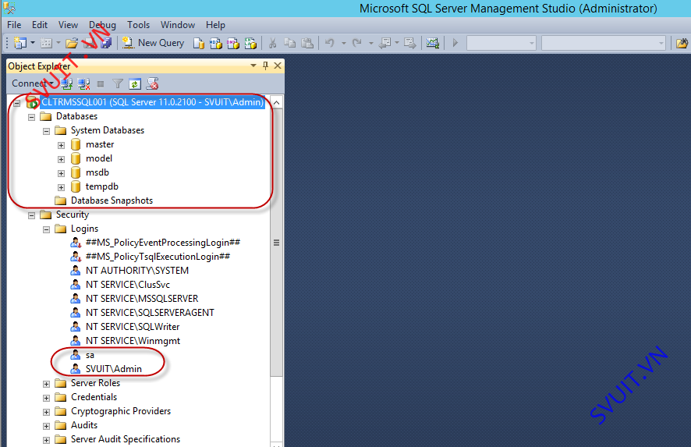691x447 pixels.
Task: Collapse the System Databases folder
Action: click(46, 131)
